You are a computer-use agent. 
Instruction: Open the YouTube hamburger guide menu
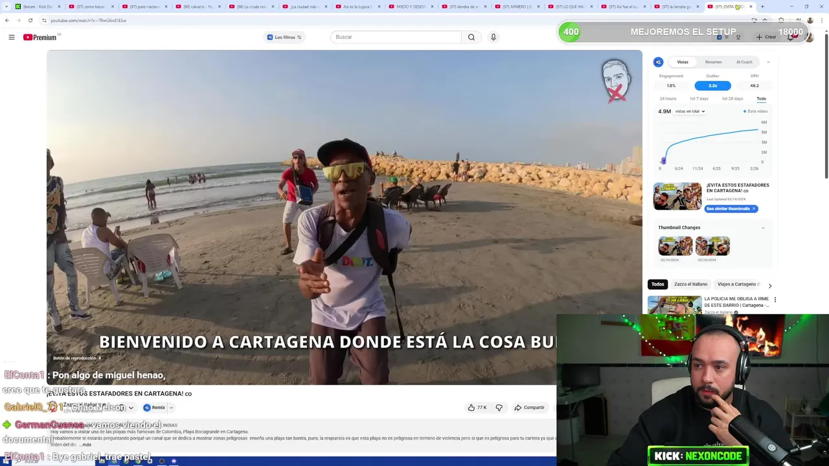pos(12,37)
